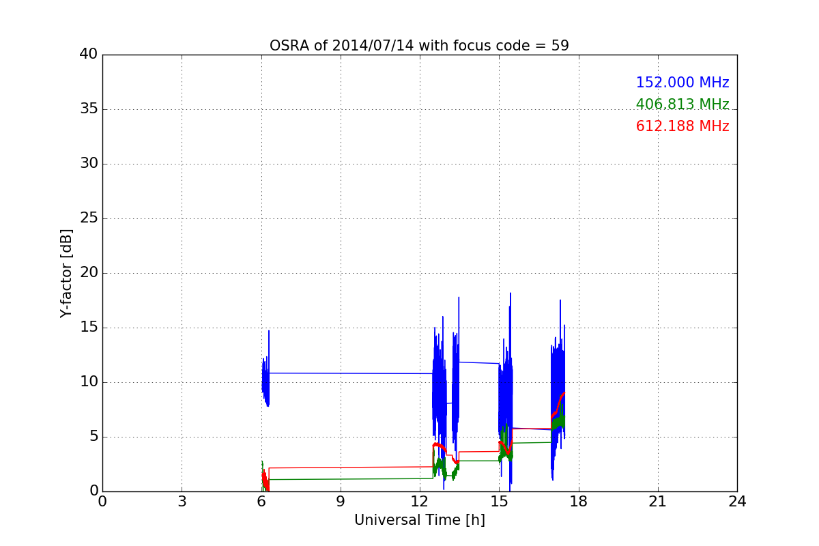The width and height of the screenshot is (819, 546).
Task: Select the green 406.813 MHz legend label
Action: tap(682, 104)
